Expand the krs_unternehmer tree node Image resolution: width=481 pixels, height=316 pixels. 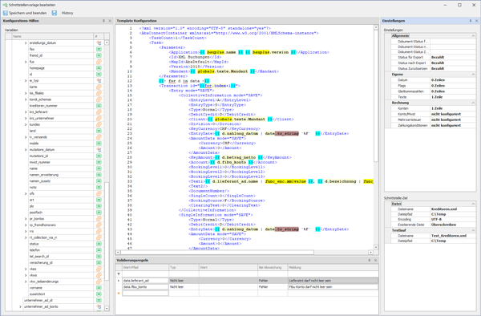point(26,118)
